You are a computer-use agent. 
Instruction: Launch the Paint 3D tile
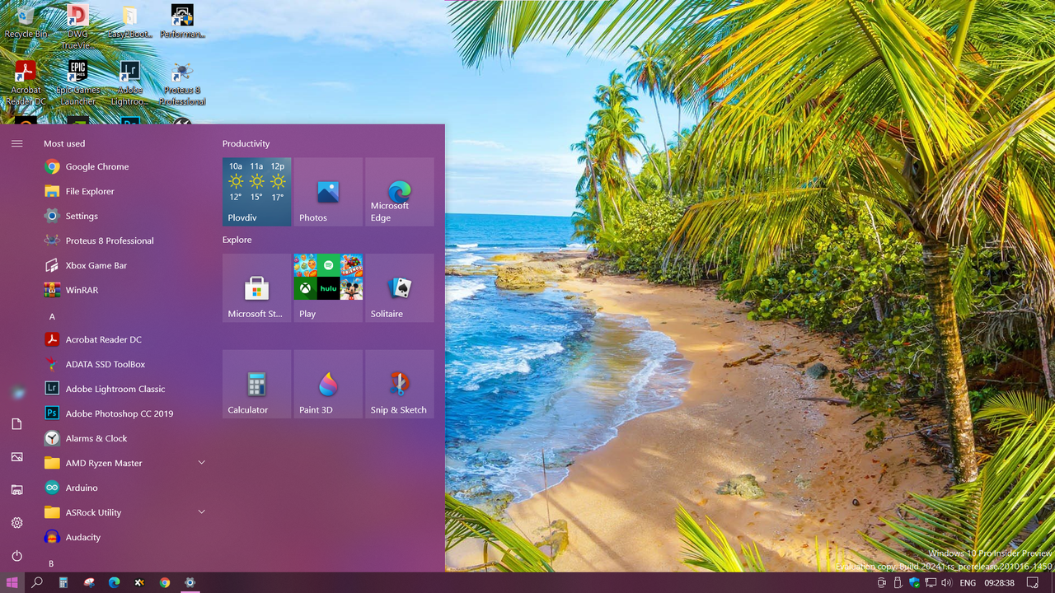pos(328,384)
